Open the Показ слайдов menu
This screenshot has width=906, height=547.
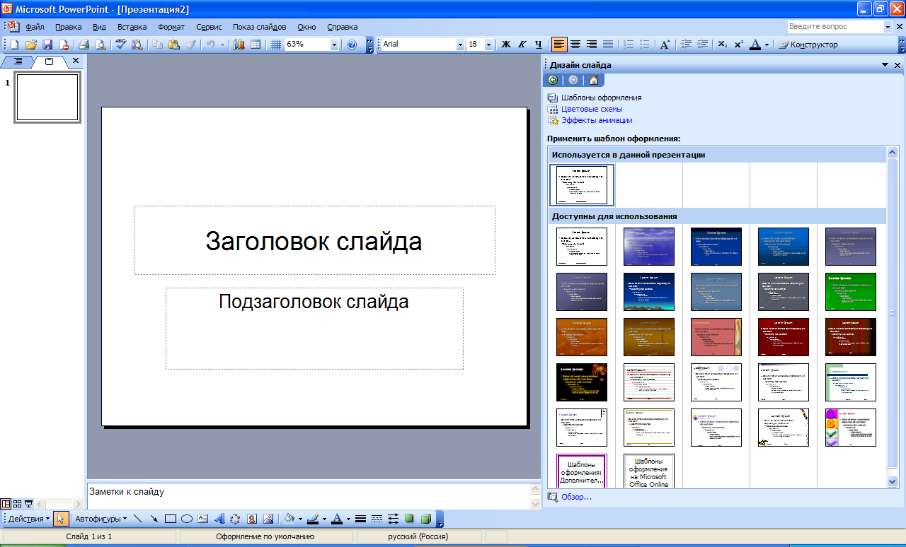click(x=259, y=27)
